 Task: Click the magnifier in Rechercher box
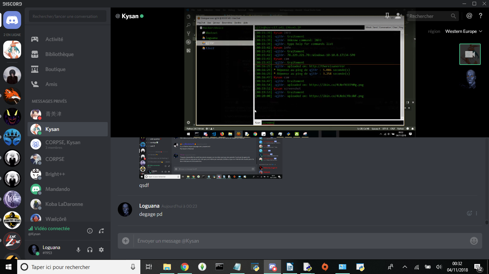click(x=453, y=16)
